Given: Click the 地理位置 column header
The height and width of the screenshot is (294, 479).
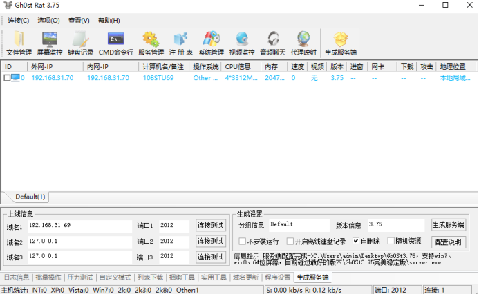Looking at the screenshot, I should (x=455, y=66).
